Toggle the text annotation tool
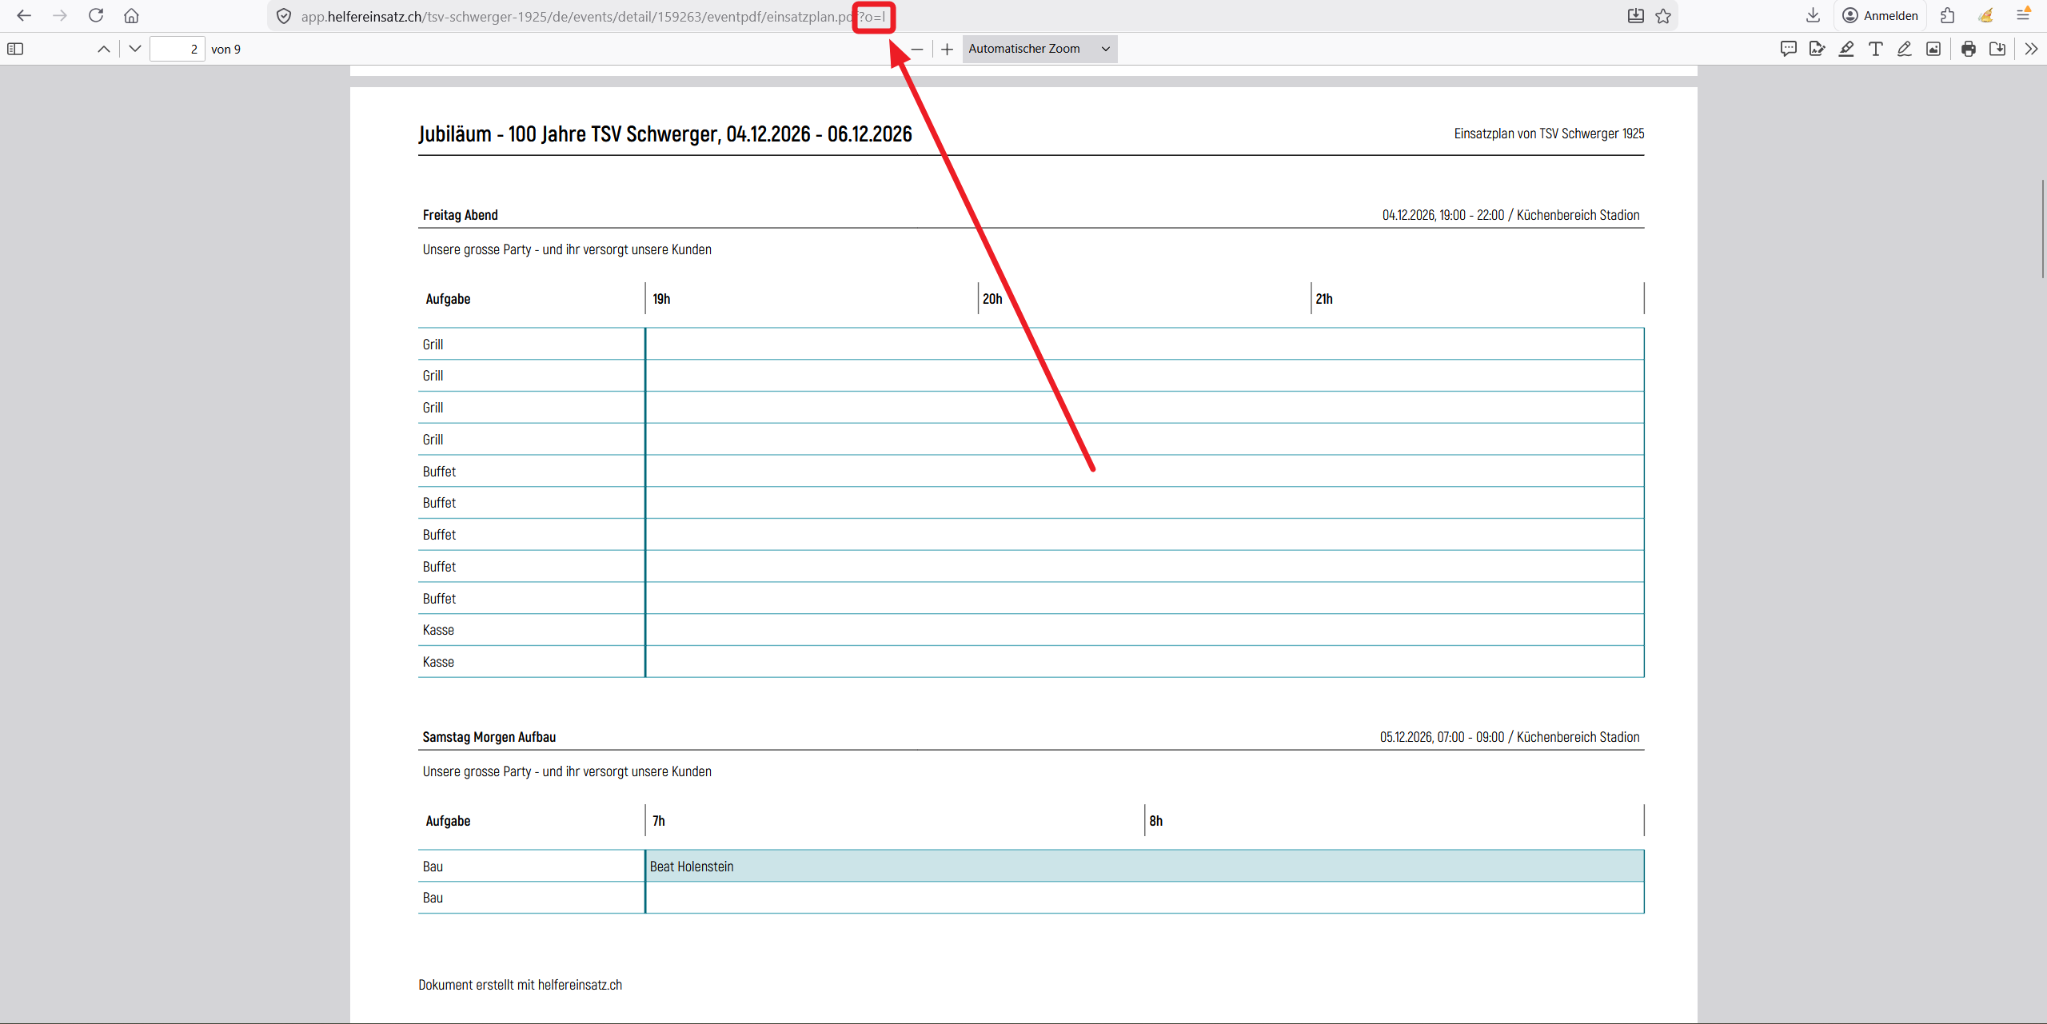 pos(1875,49)
